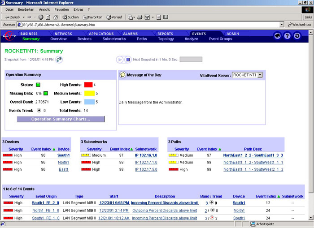Sort Subnetworks by Event Index column
The height and width of the screenshot is (228, 314).
[x=122, y=149]
